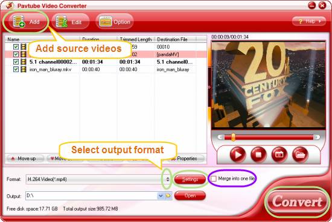Browse output folder with yellow folder icon
The image size is (332, 222).
click(168, 195)
